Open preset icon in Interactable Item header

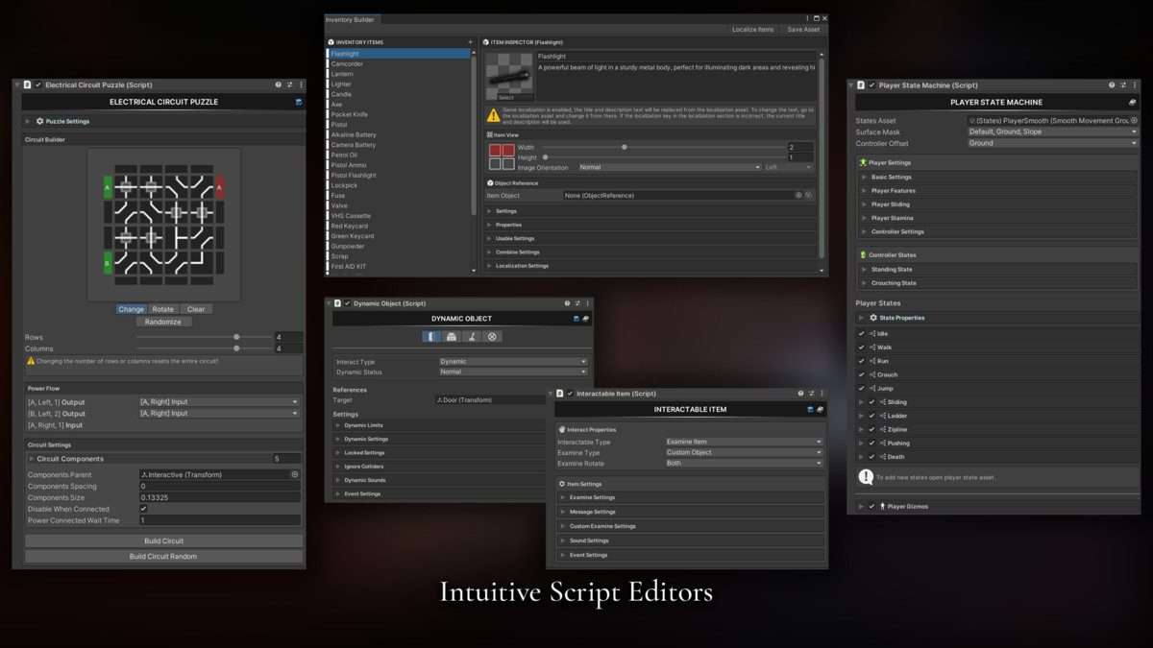(811, 394)
